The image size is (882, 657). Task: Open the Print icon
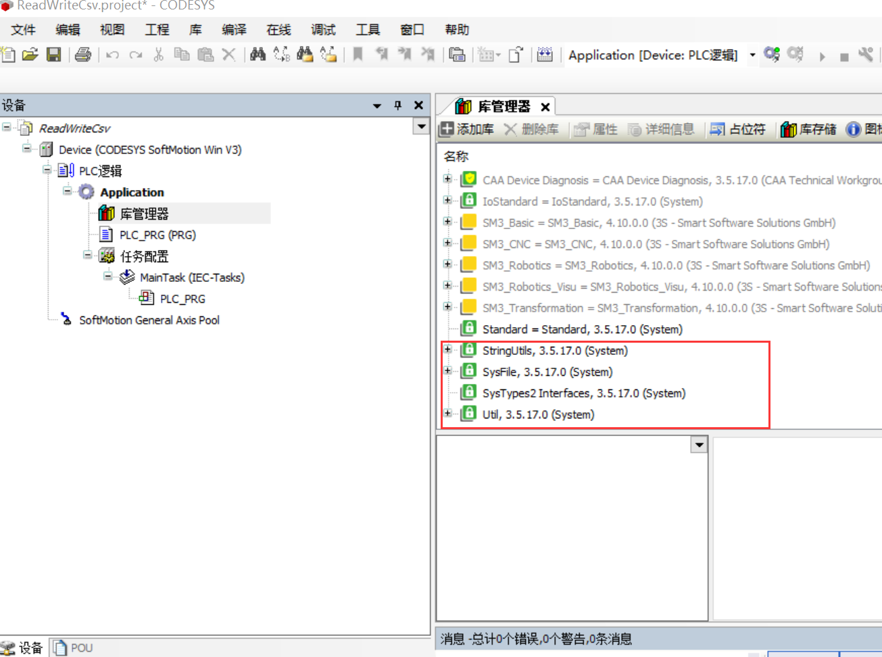81,55
